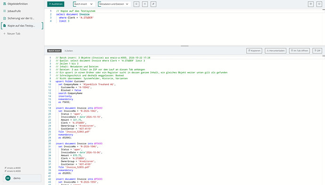The width and height of the screenshot is (325, 185).
Task: Click invoice number 'R-2026-1042'
Action: [x=89, y=111]
